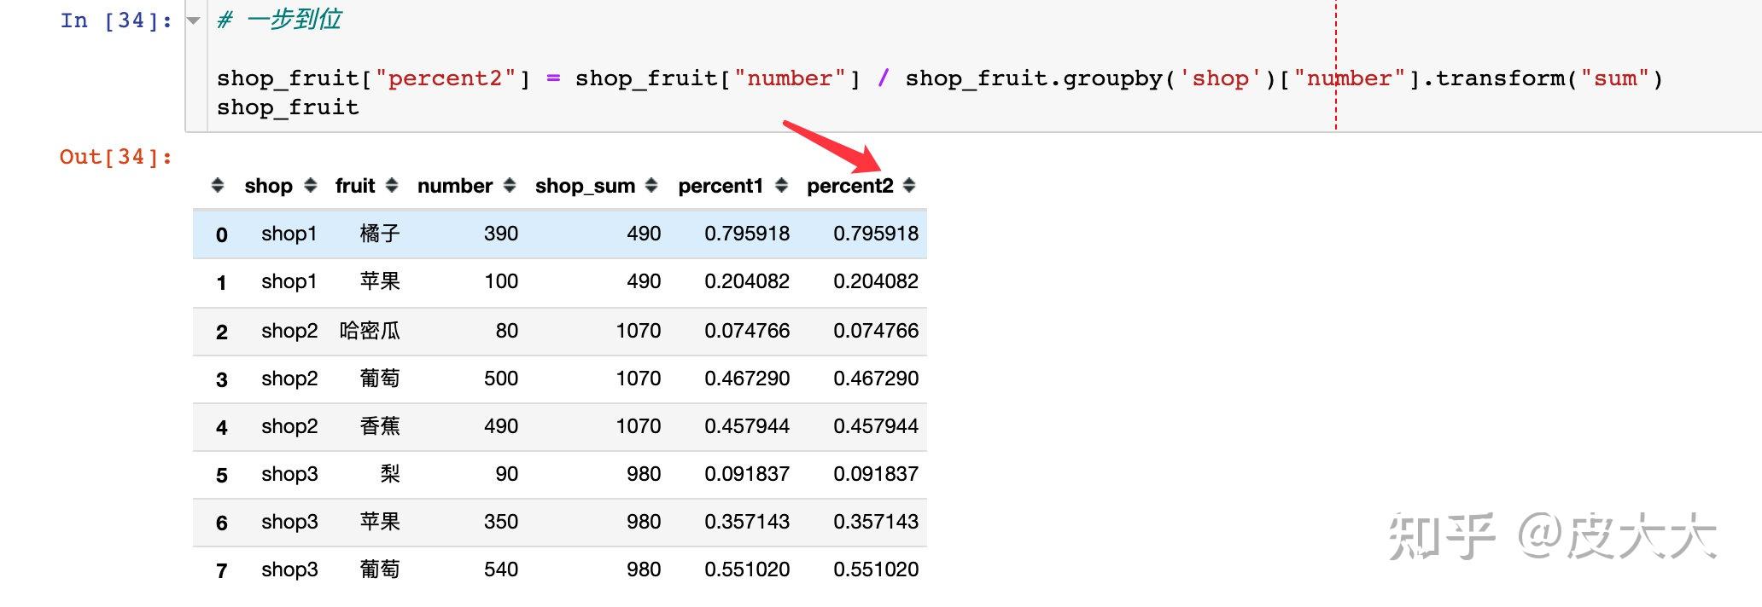Click the Out[34] output prompt
The height and width of the screenshot is (607, 1762).
coord(116,157)
